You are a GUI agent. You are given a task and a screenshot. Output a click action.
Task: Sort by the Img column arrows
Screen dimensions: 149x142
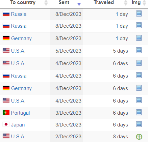[144, 3]
